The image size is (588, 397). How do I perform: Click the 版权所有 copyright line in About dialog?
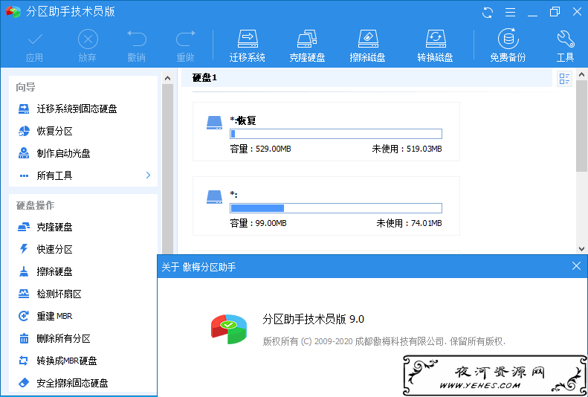click(384, 341)
